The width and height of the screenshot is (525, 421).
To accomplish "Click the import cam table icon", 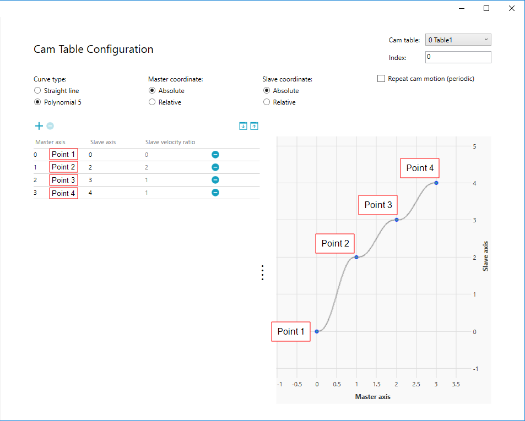I will 243,126.
